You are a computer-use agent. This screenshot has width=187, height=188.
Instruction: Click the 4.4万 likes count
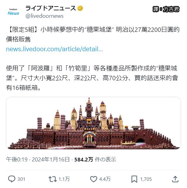point(105,179)
